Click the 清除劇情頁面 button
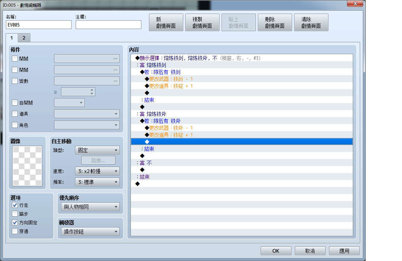This screenshot has width=402, height=261. [x=311, y=22]
